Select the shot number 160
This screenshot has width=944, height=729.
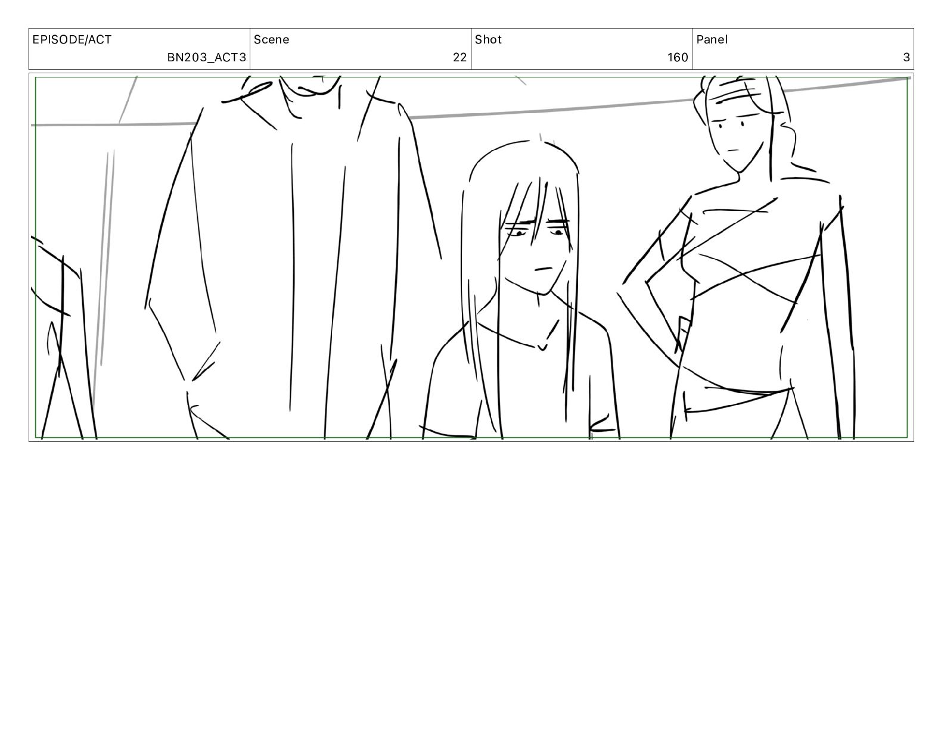(678, 58)
